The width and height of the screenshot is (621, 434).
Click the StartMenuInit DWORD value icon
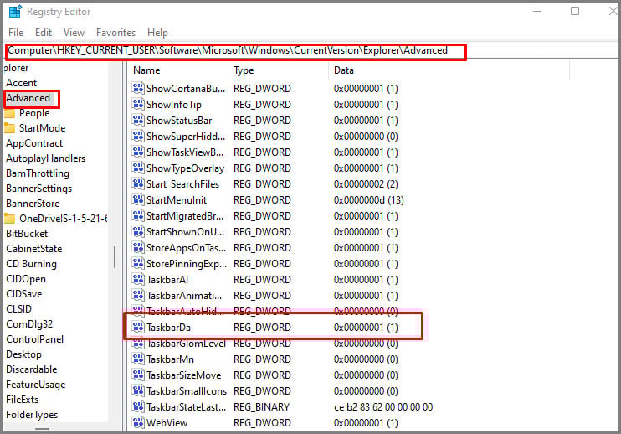pyautogui.click(x=138, y=199)
